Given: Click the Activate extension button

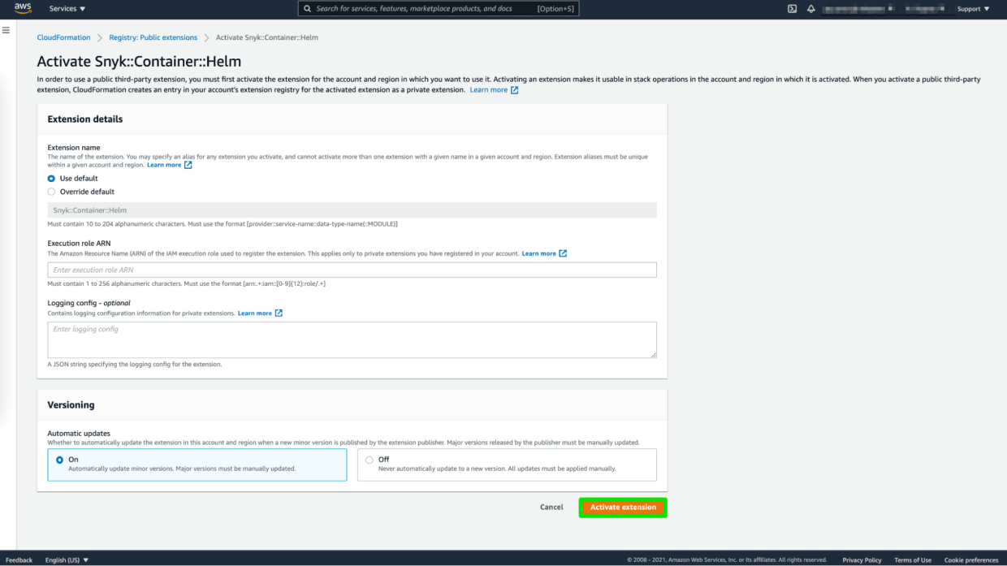Looking at the screenshot, I should pos(623,508).
